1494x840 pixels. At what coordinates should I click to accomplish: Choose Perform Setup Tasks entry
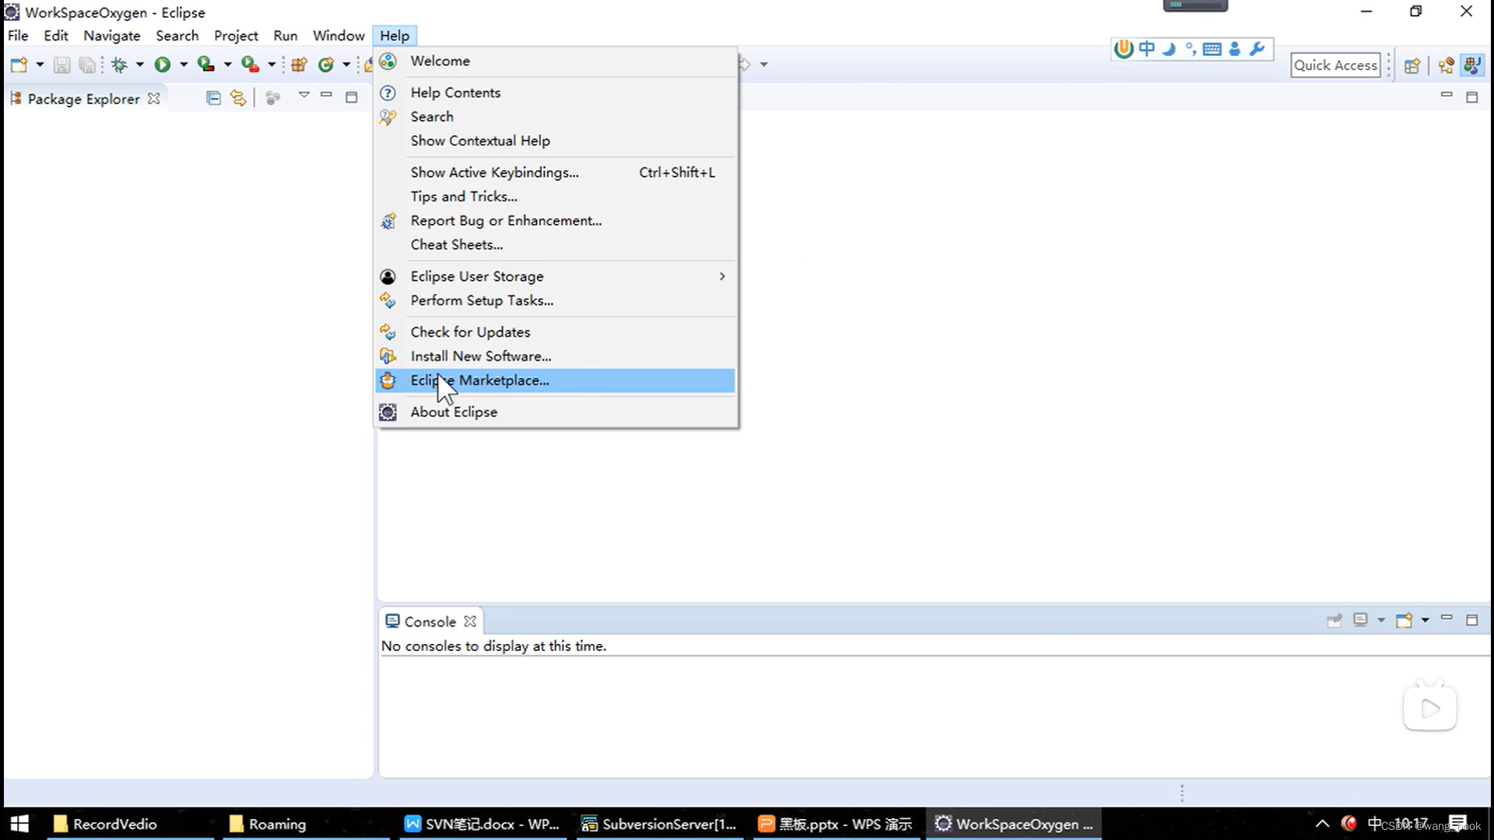(x=556, y=301)
